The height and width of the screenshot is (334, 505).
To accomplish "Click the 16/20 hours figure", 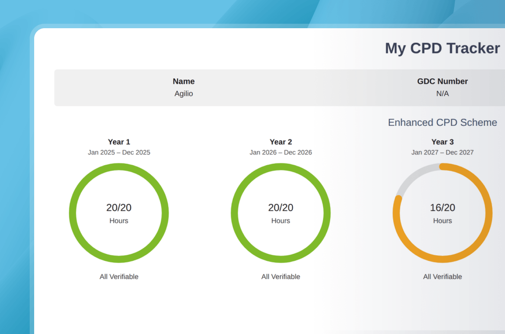I will click(443, 207).
